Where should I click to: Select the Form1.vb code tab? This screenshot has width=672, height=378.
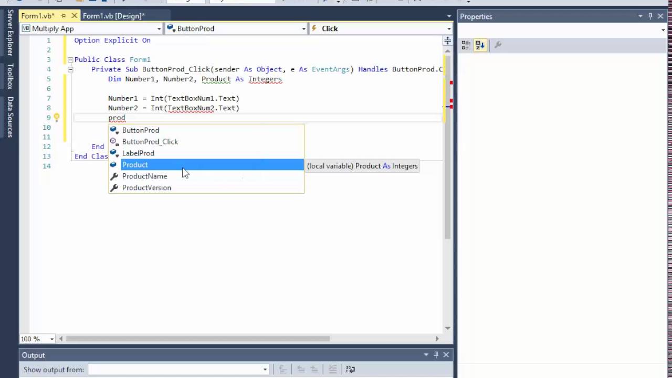38,16
